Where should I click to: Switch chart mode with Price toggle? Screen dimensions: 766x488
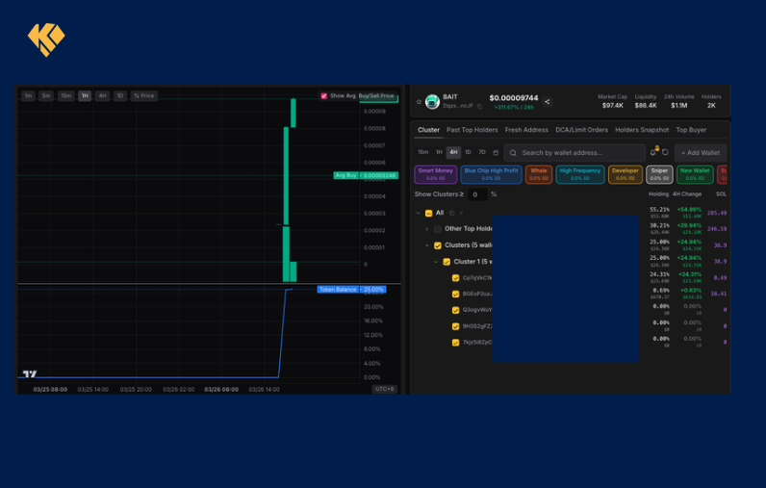click(144, 95)
